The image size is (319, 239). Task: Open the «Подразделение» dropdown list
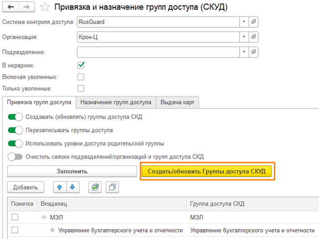tap(244, 52)
